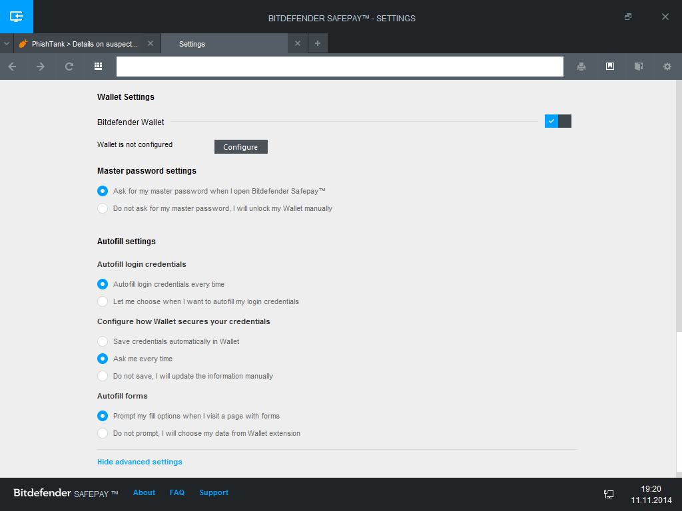Select the Ask me every time option
This screenshot has width=682, height=511.
pos(103,359)
